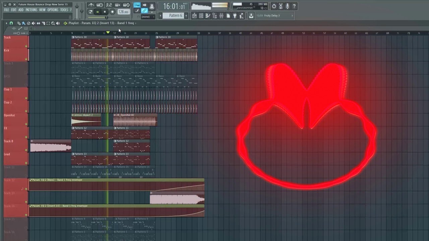This screenshot has height=241, width=429.
Task: Enable the 3.2 recording countdown
Action: 109,5
